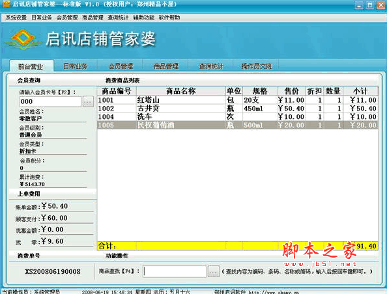Switch to the 查询统计 tab
387x294 pixels.
211,66
